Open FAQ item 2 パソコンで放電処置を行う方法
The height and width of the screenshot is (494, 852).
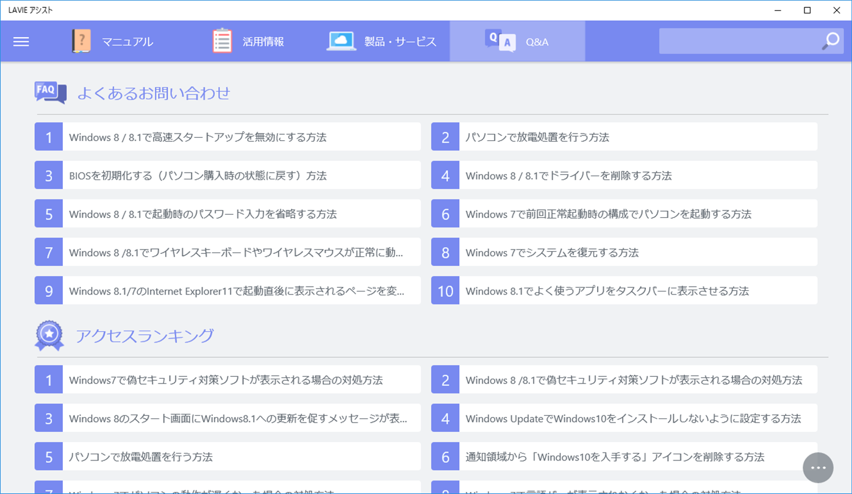624,137
